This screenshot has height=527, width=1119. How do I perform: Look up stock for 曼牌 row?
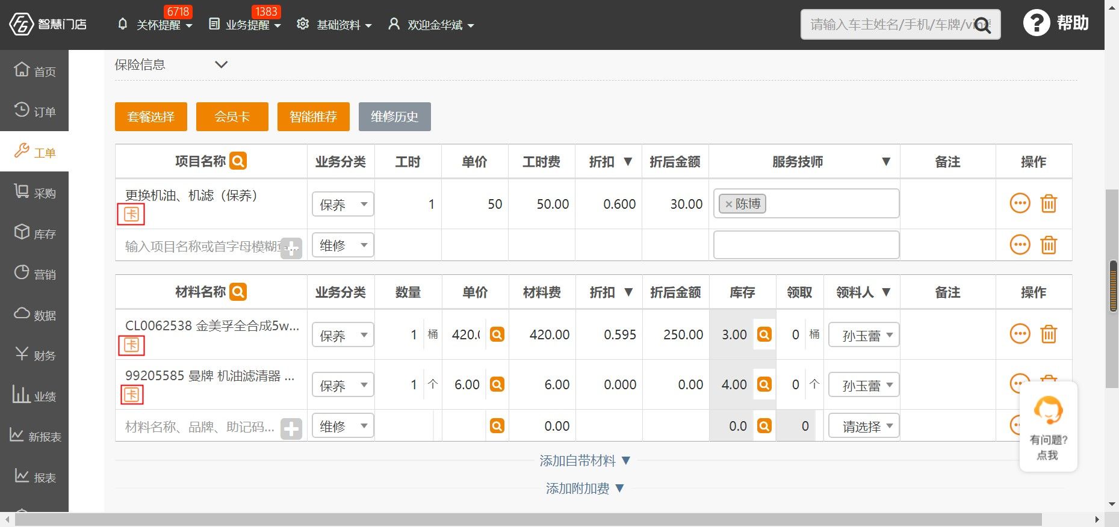(764, 384)
